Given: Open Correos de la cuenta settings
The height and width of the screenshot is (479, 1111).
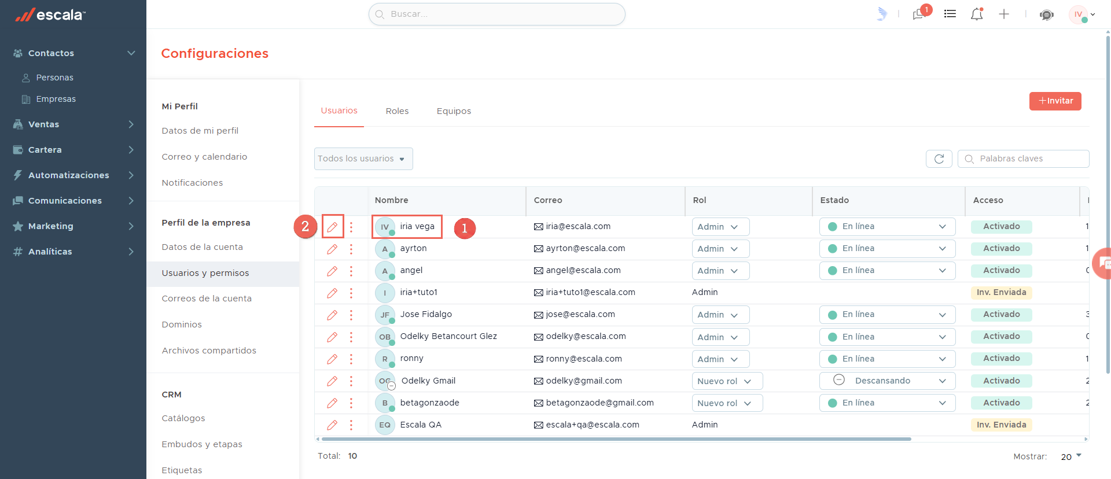Looking at the screenshot, I should pyautogui.click(x=207, y=299).
